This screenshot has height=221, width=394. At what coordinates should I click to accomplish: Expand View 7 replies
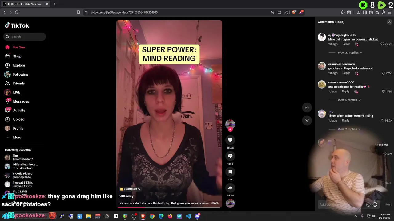(349, 129)
